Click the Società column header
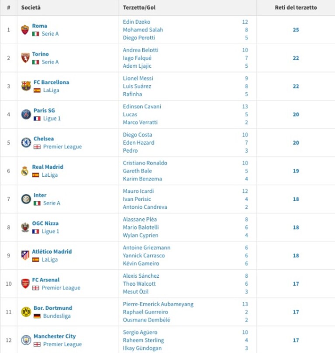 31,7
